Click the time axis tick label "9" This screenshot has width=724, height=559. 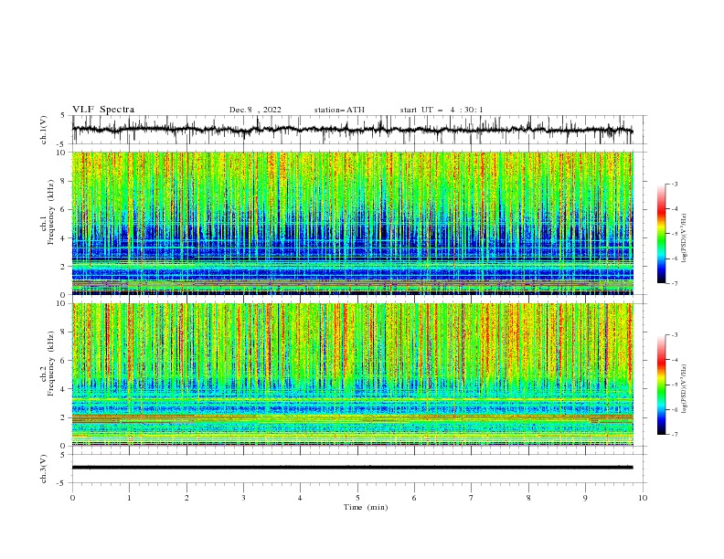tap(585, 498)
